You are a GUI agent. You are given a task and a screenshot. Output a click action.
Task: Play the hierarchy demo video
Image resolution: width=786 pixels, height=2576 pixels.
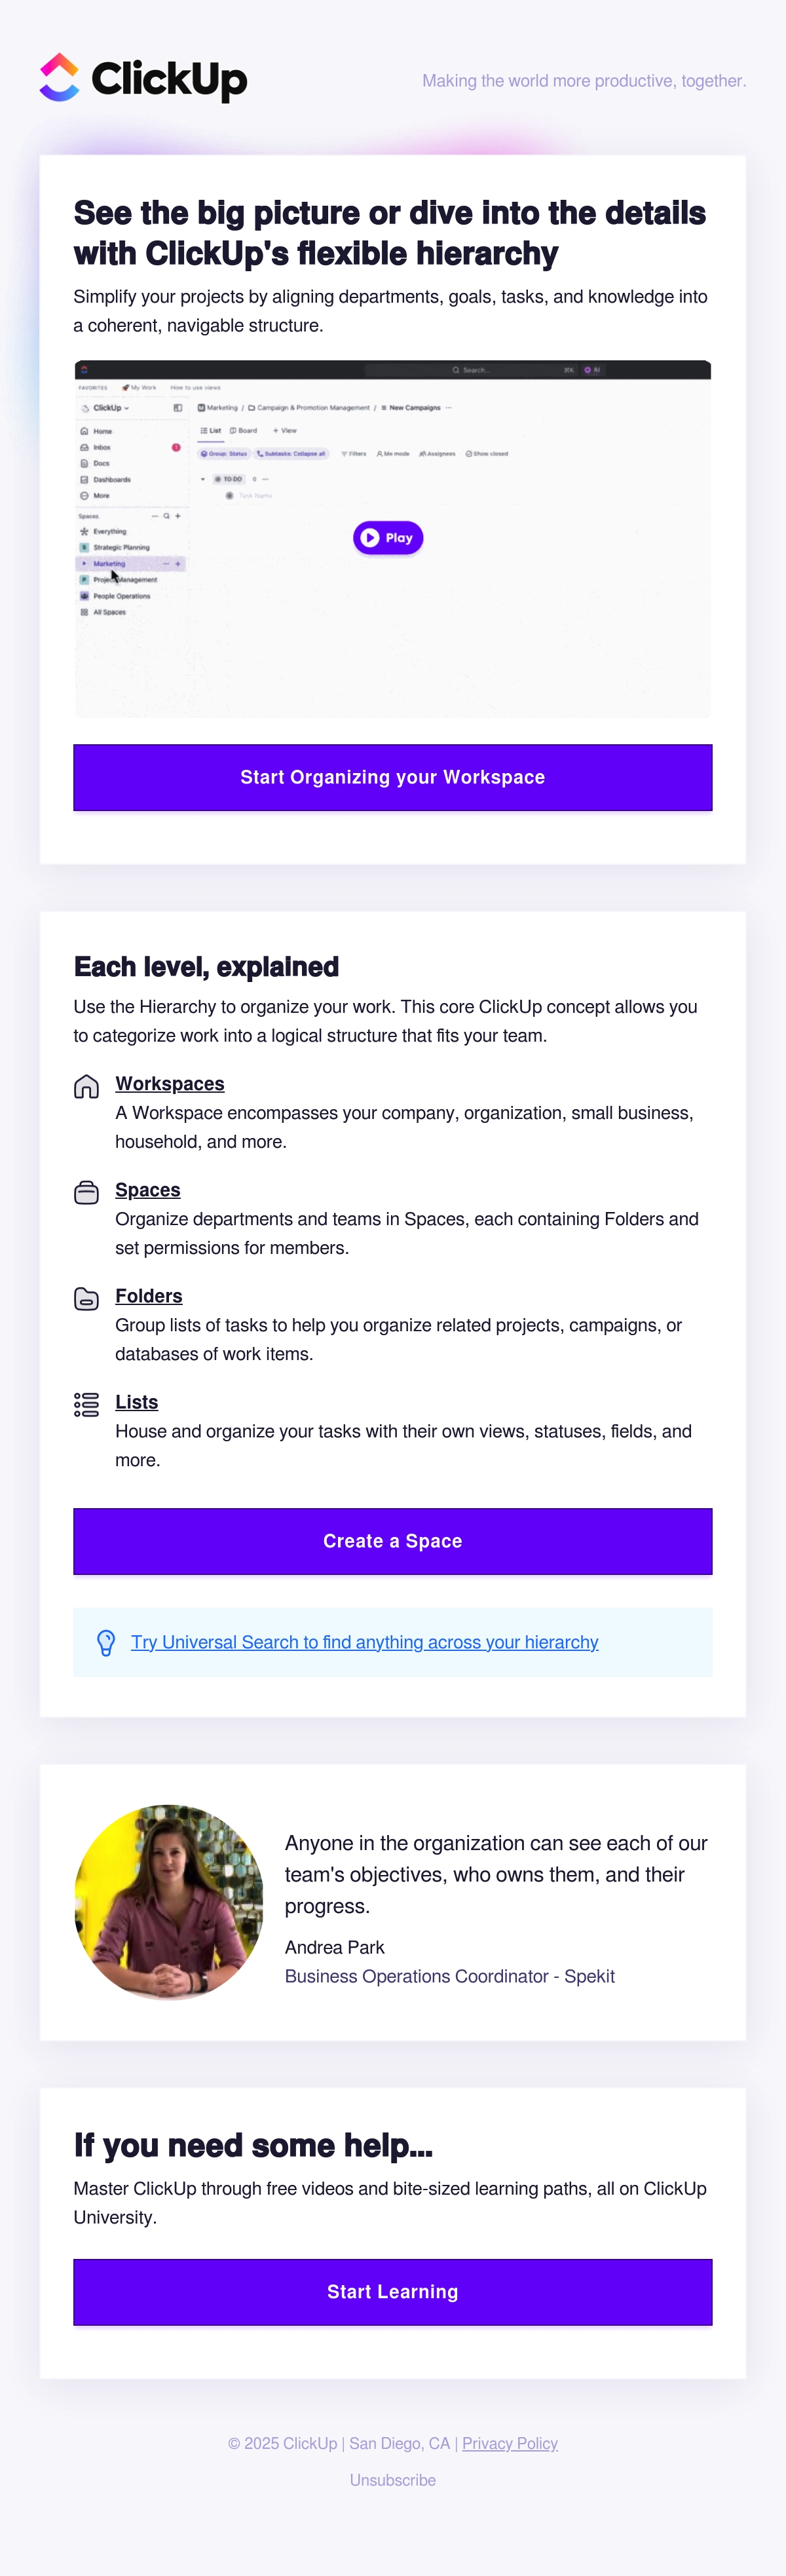388,538
